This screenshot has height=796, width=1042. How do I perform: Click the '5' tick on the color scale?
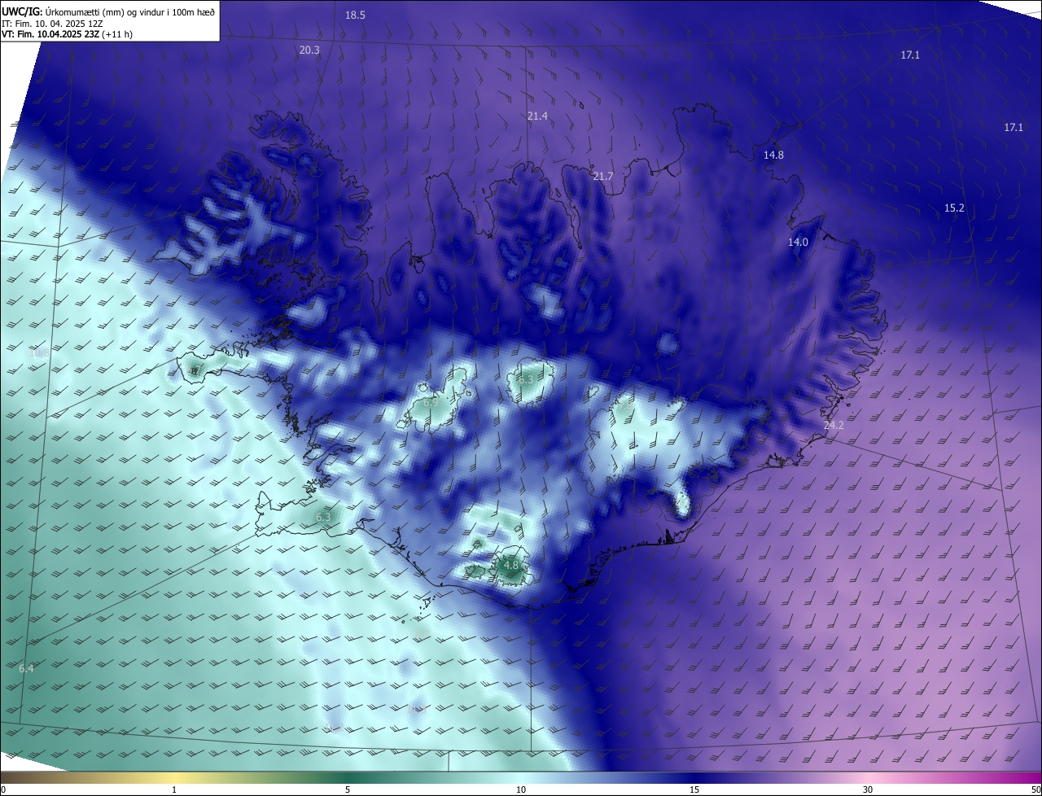(x=348, y=789)
